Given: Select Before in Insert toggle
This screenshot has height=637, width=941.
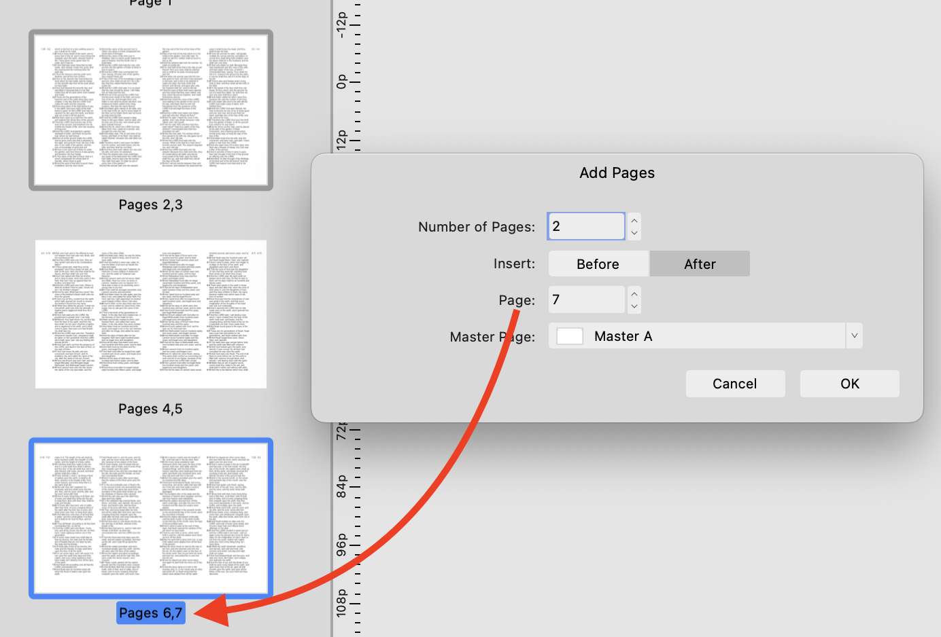Looking at the screenshot, I should pyautogui.click(x=598, y=263).
